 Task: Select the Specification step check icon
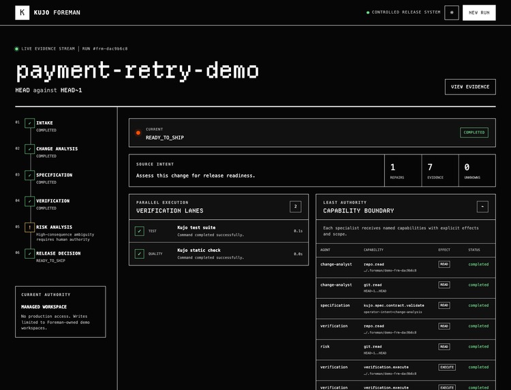pyautogui.click(x=30, y=175)
